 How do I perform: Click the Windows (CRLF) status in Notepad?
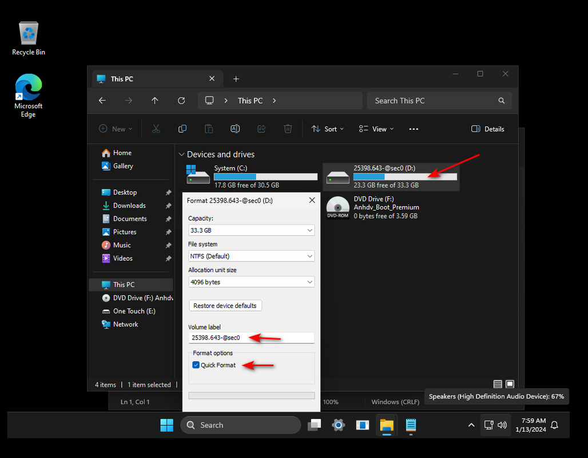[x=395, y=402]
